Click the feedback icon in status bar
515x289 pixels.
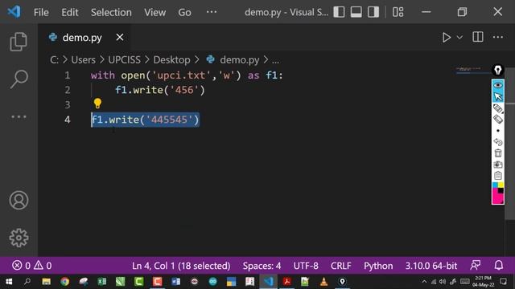point(476,265)
